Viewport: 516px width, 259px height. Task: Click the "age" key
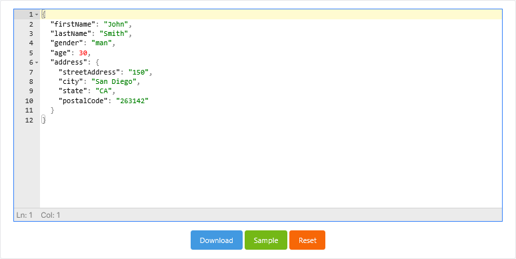[x=61, y=53]
